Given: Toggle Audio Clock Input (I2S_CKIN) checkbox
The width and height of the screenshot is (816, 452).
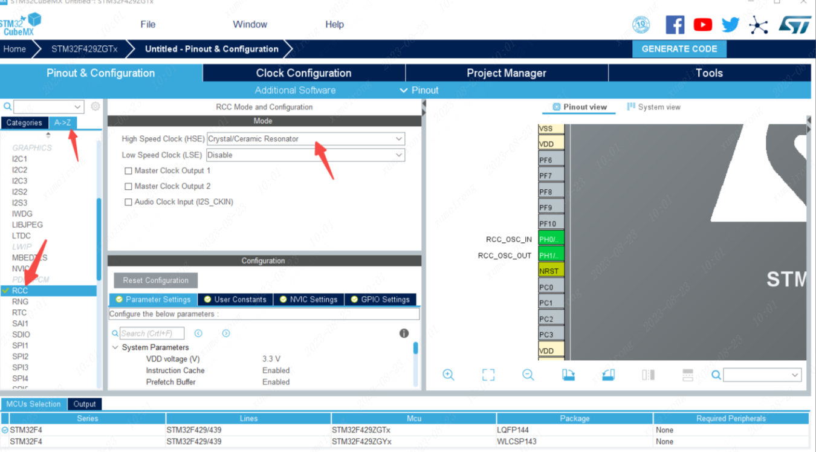Looking at the screenshot, I should tap(128, 202).
